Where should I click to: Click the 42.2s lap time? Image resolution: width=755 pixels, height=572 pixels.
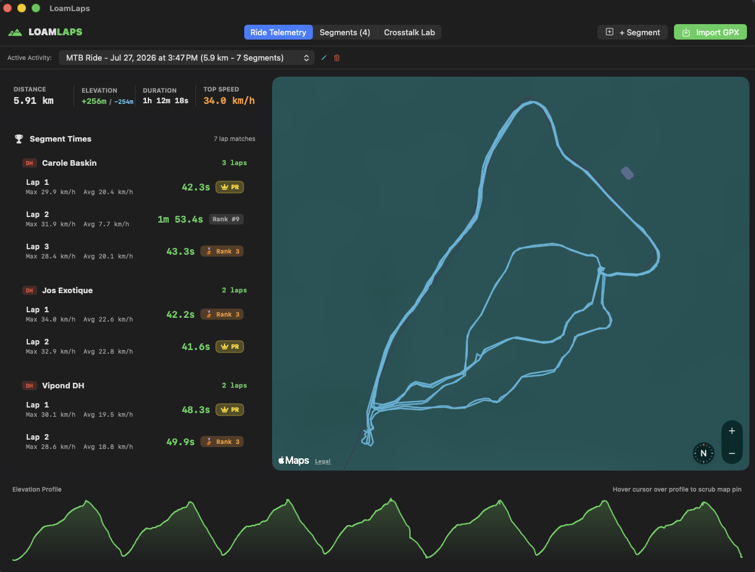181,314
